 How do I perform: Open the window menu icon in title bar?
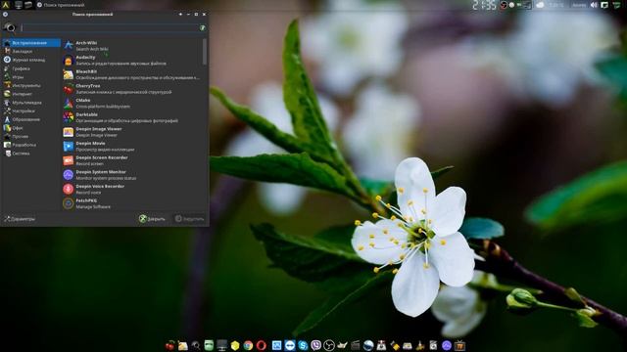click(x=5, y=14)
